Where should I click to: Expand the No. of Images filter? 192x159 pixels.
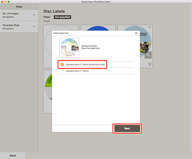click(x=19, y=15)
